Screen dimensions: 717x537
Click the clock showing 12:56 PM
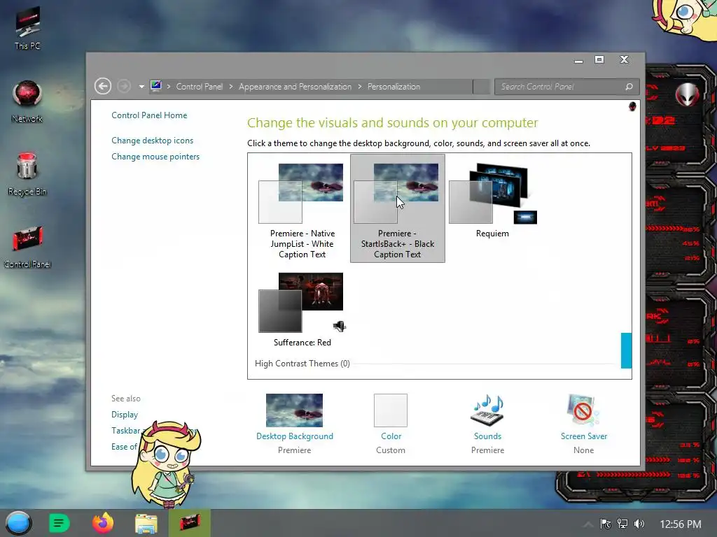[681, 524]
